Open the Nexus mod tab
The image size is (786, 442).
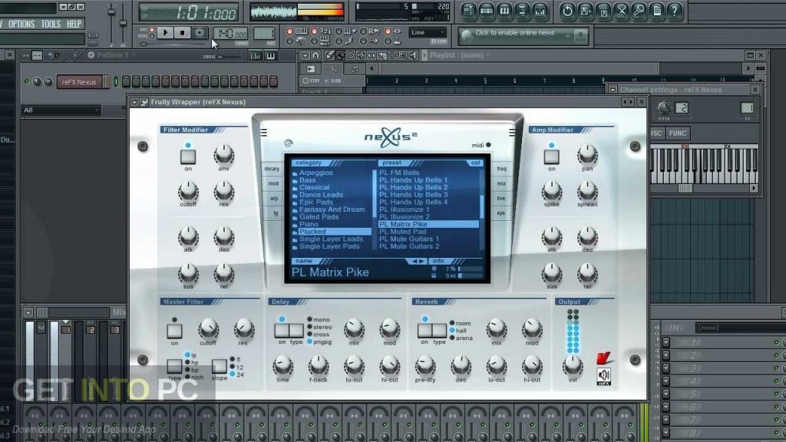click(x=273, y=184)
